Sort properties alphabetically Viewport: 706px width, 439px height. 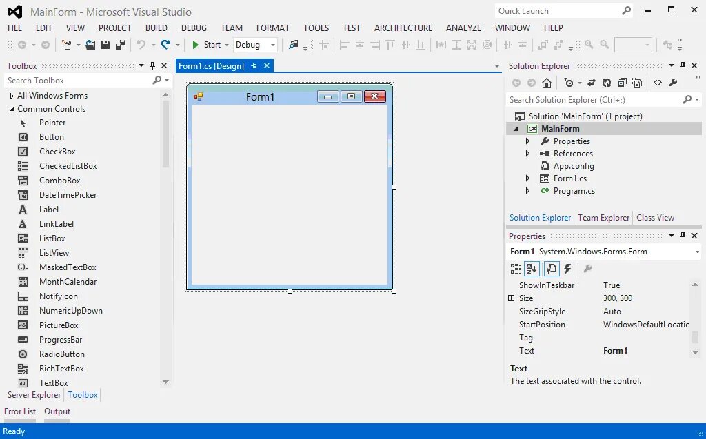tap(532, 269)
